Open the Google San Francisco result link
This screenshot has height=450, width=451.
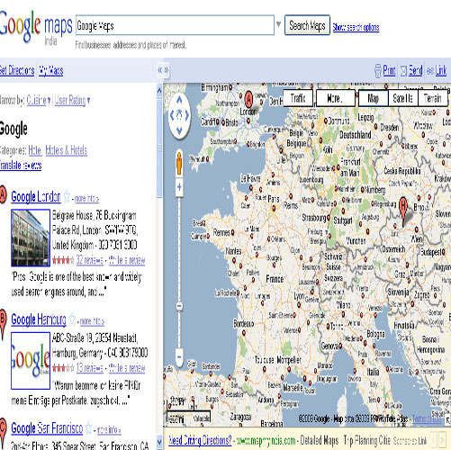pyautogui.click(x=47, y=428)
